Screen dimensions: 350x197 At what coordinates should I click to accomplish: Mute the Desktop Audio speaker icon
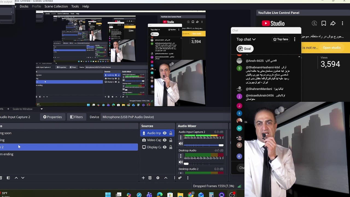181,162
